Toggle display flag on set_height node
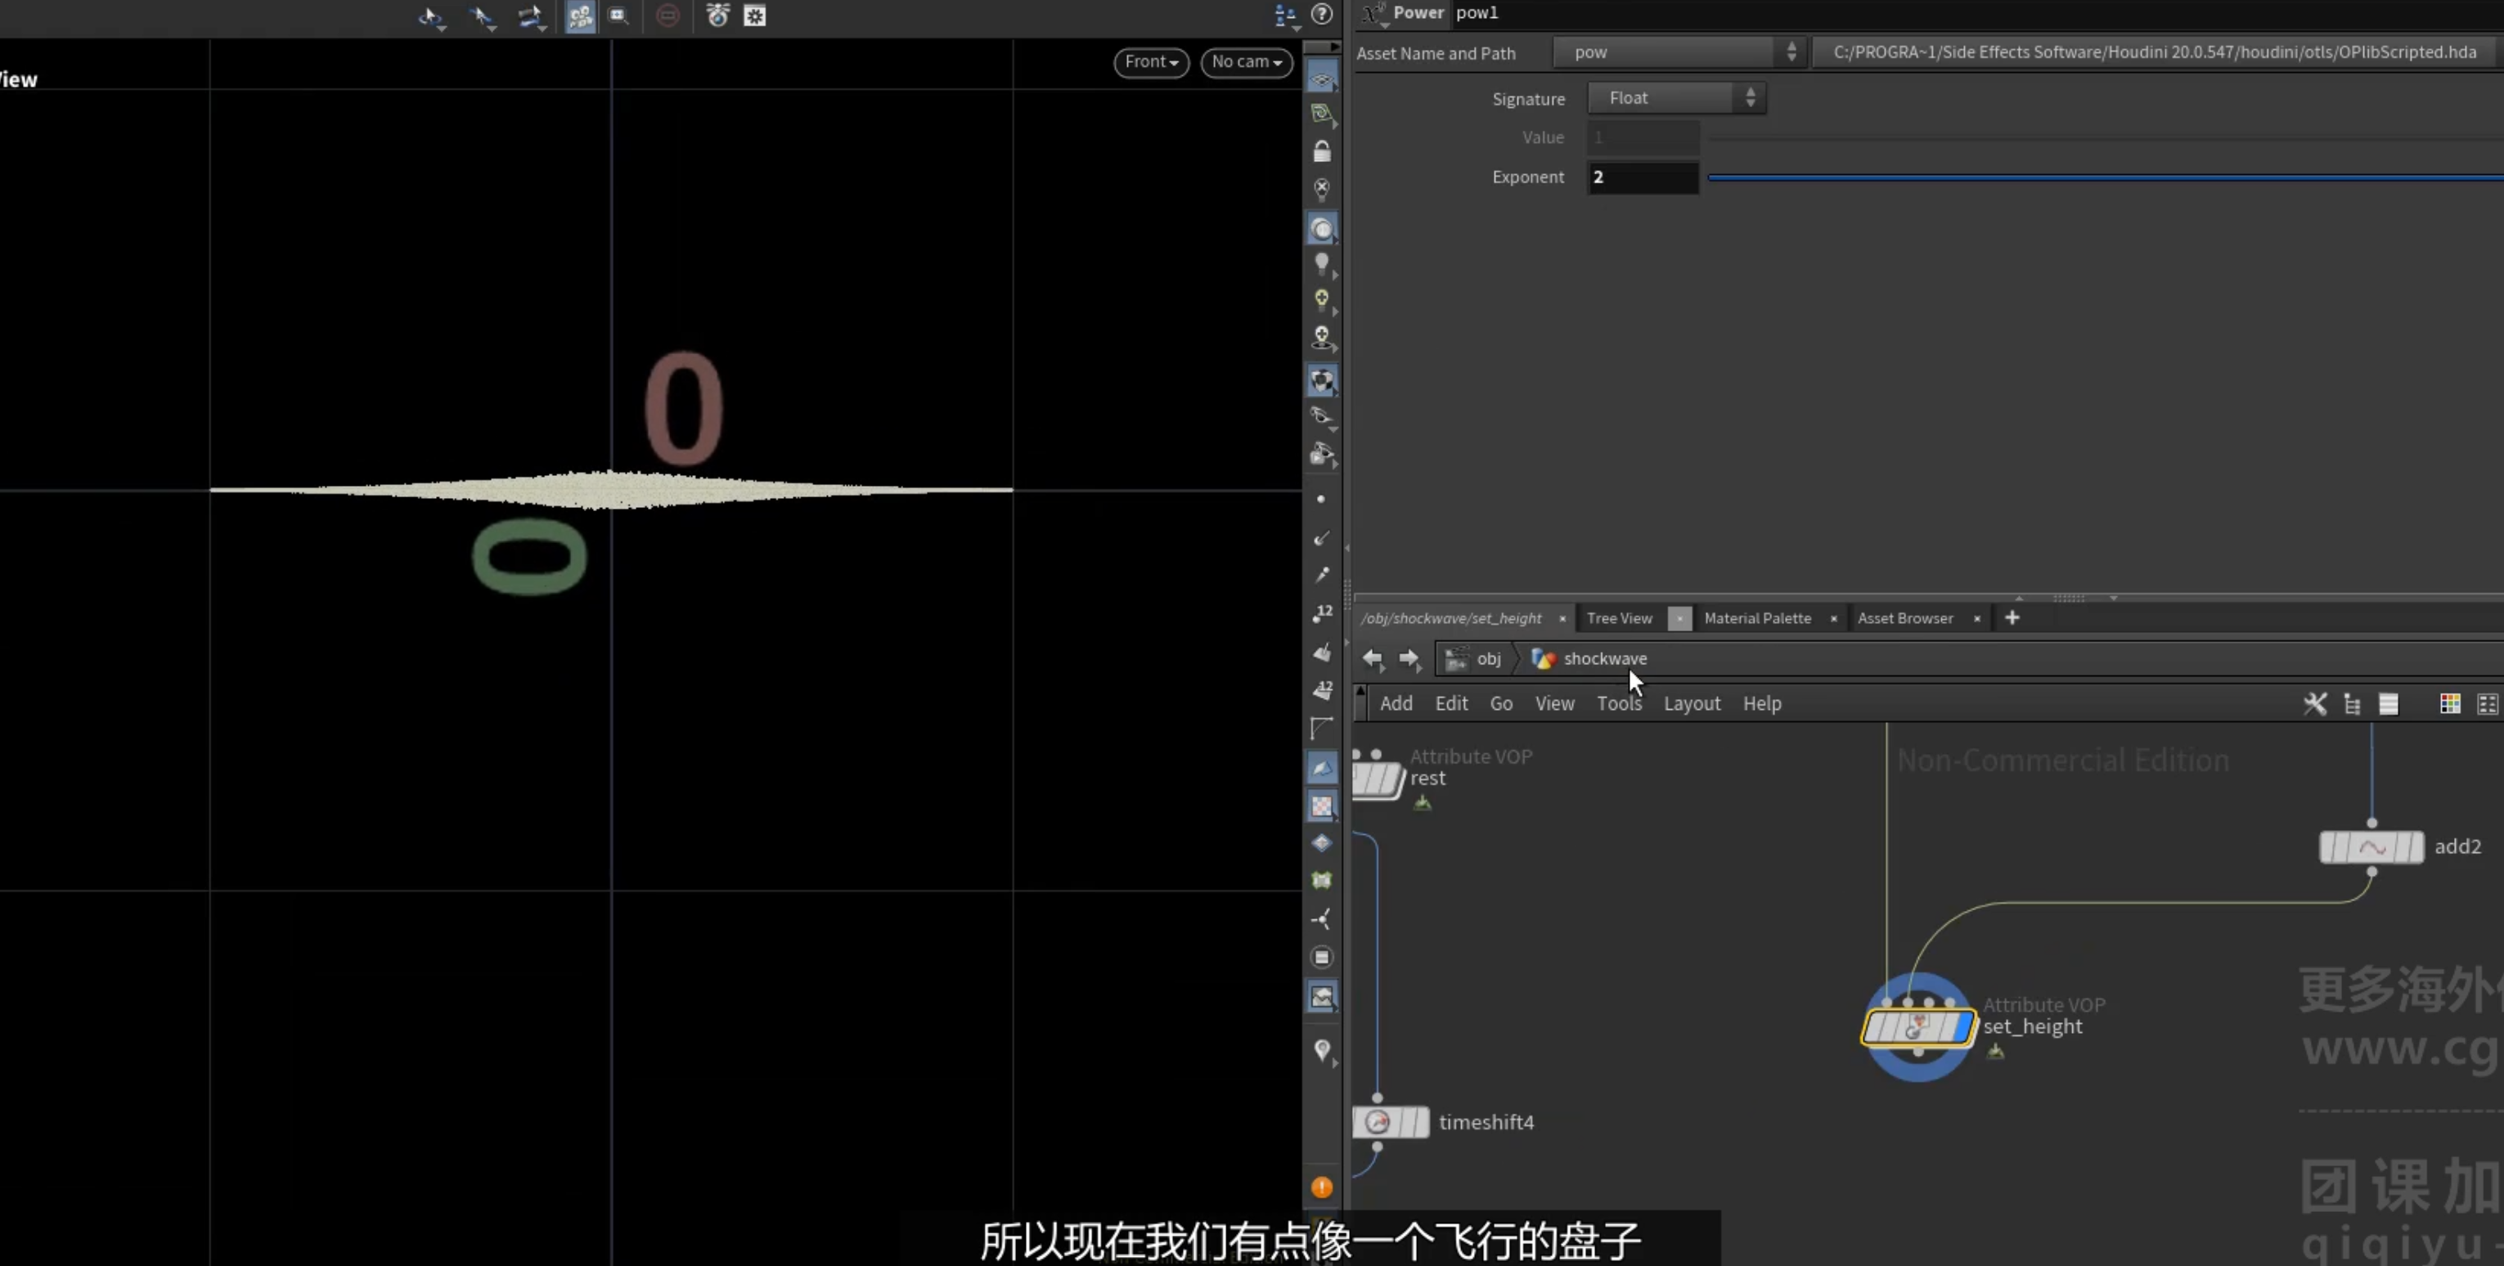Viewport: 2504px width, 1266px height. pyautogui.click(x=1962, y=1027)
